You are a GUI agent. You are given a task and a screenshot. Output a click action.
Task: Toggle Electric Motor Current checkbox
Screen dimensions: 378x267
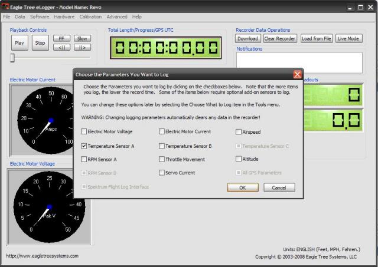(x=162, y=132)
